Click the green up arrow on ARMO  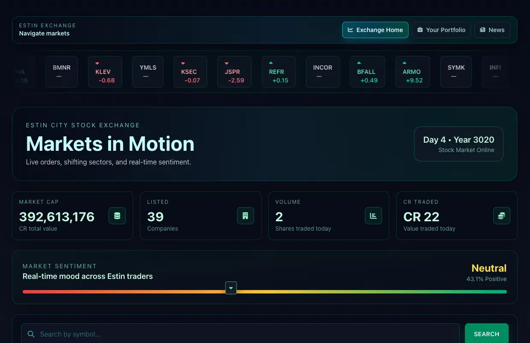tap(404, 63)
